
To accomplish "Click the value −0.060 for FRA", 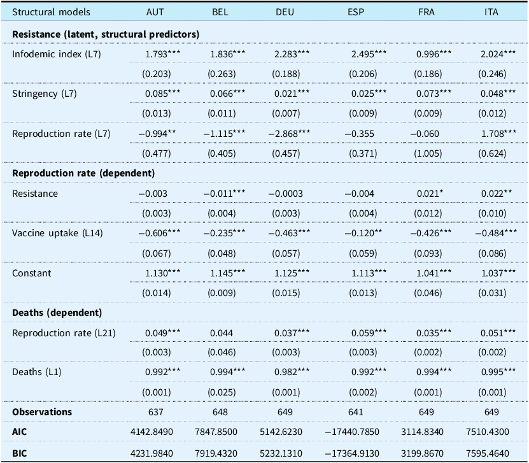I will [x=425, y=134].
